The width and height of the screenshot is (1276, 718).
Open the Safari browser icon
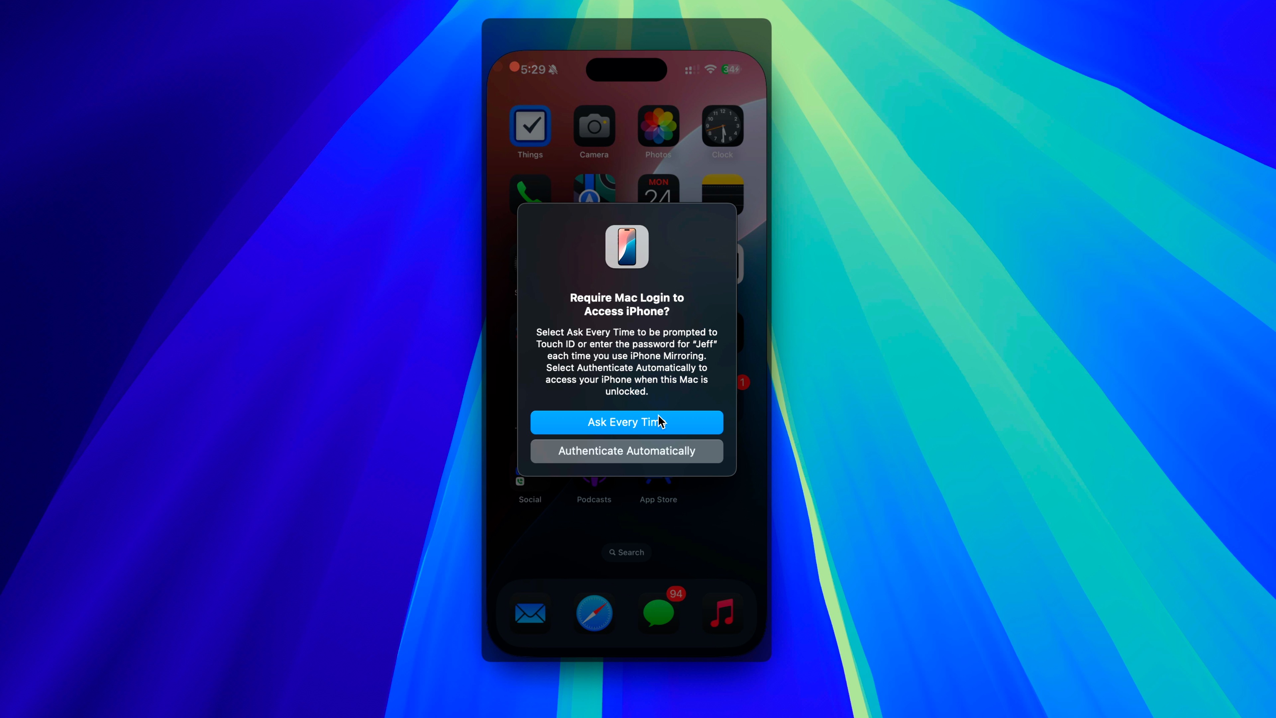[x=594, y=614]
